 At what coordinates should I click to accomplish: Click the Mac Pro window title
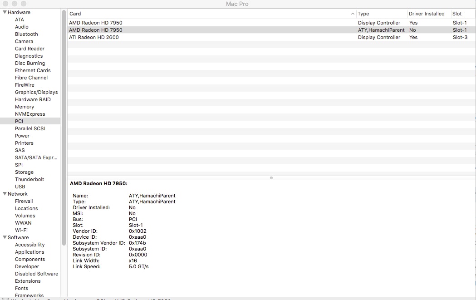click(237, 4)
